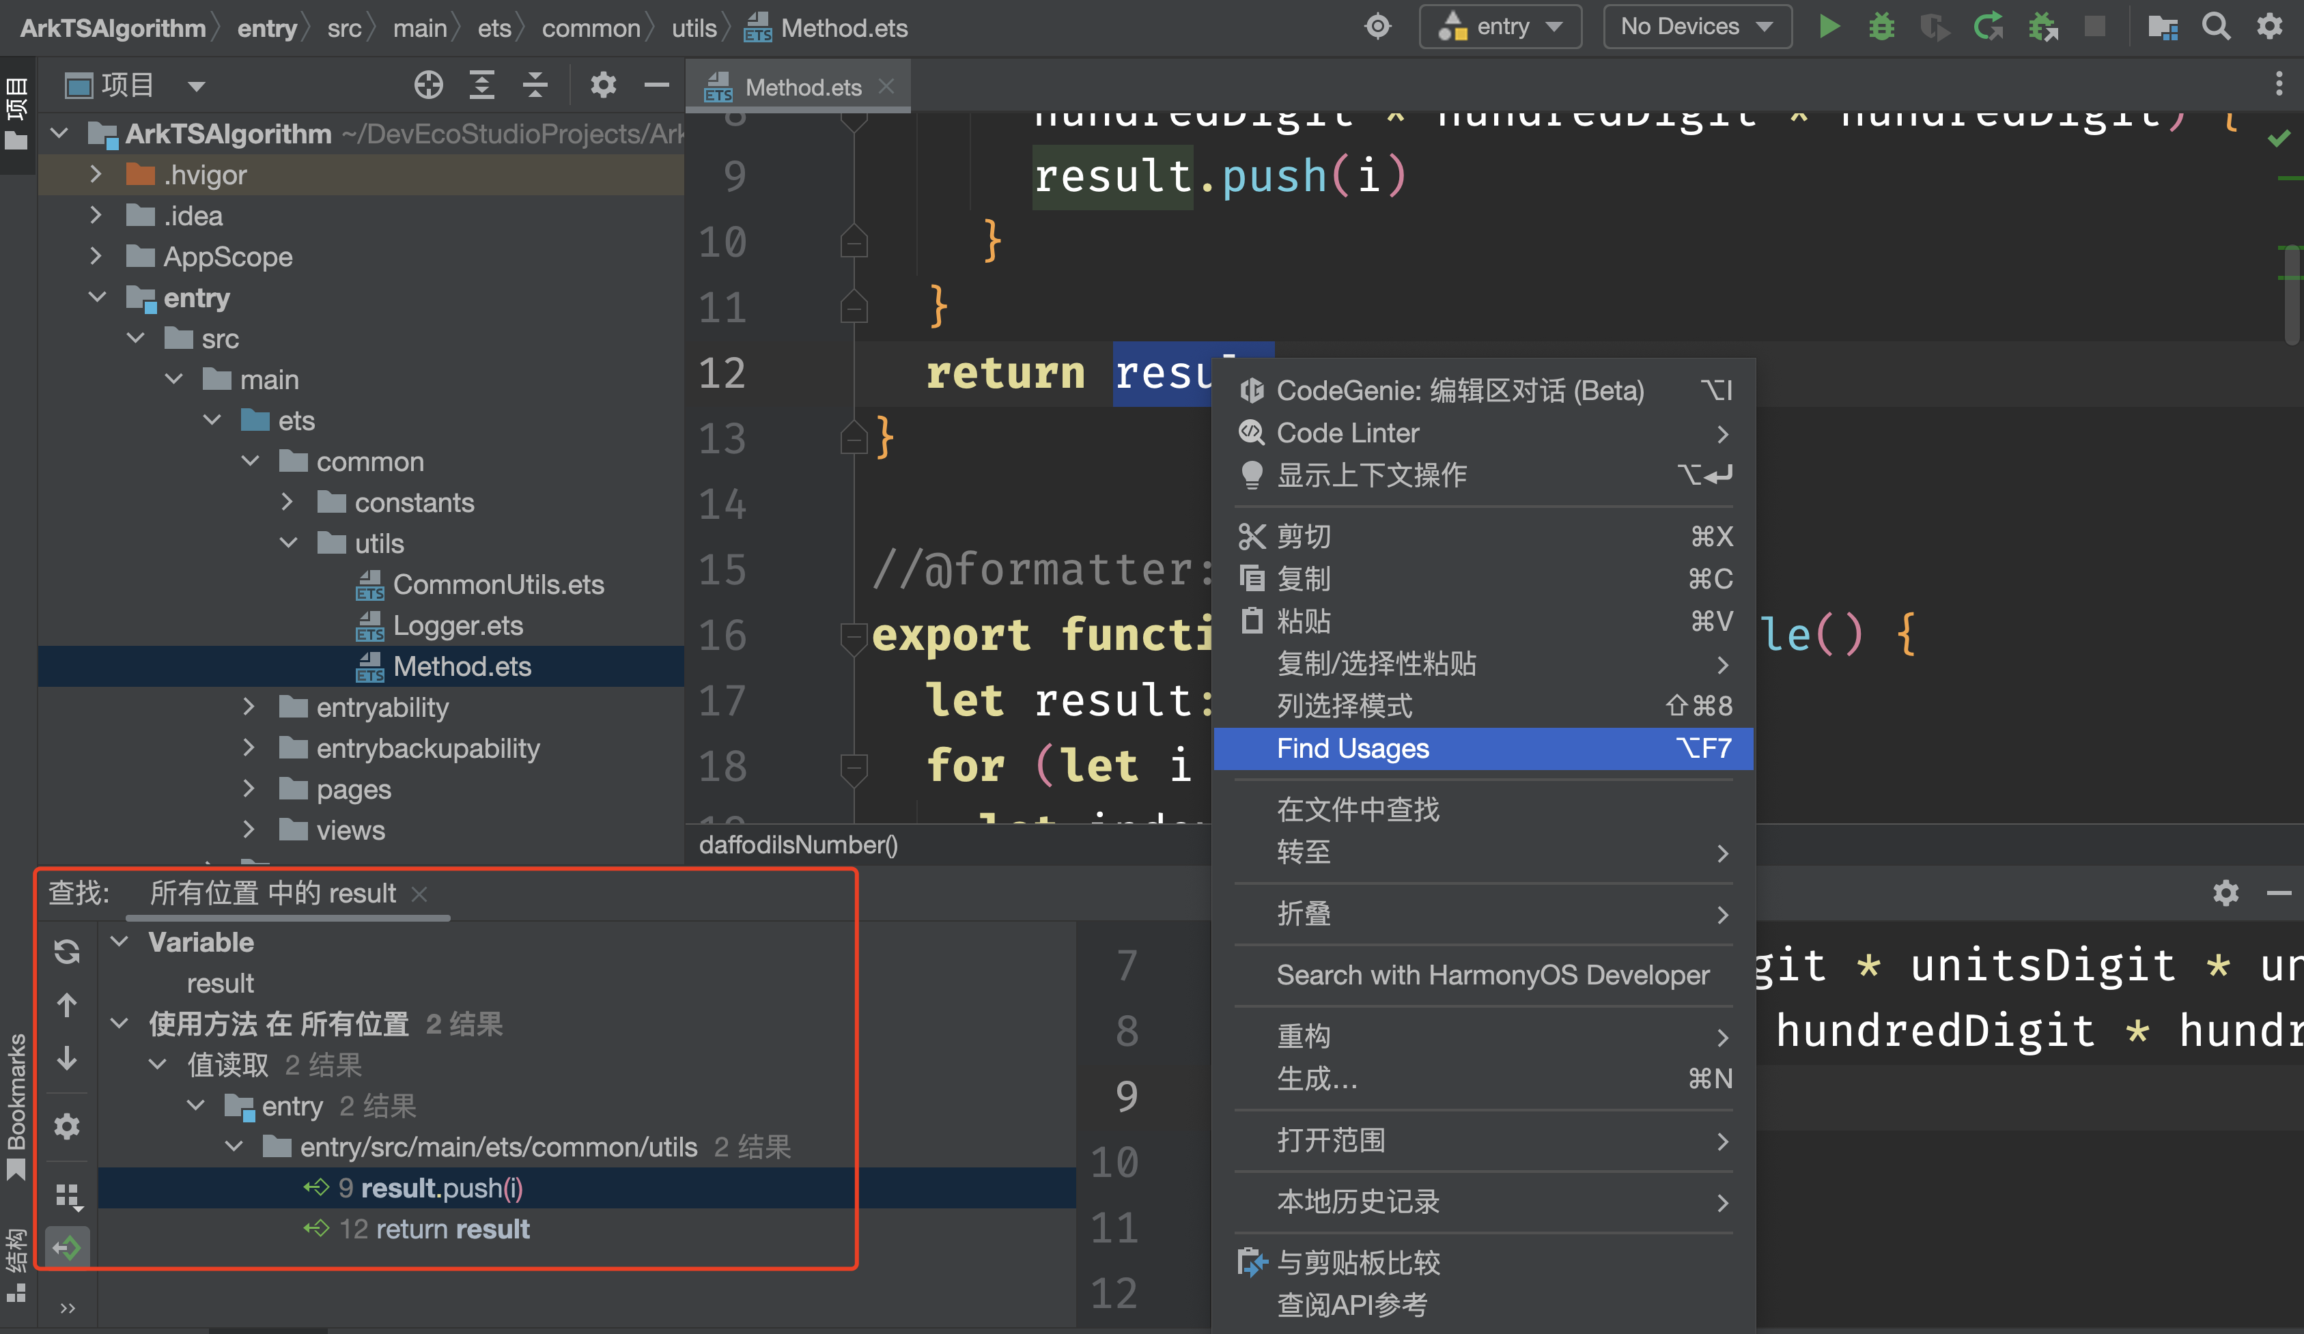The width and height of the screenshot is (2304, 1334).
Task: Click the locate current file crosshair icon
Action: [428, 86]
